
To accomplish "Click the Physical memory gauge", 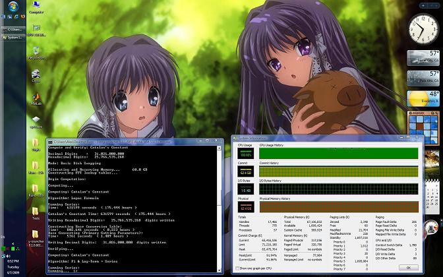I will pos(245,206).
